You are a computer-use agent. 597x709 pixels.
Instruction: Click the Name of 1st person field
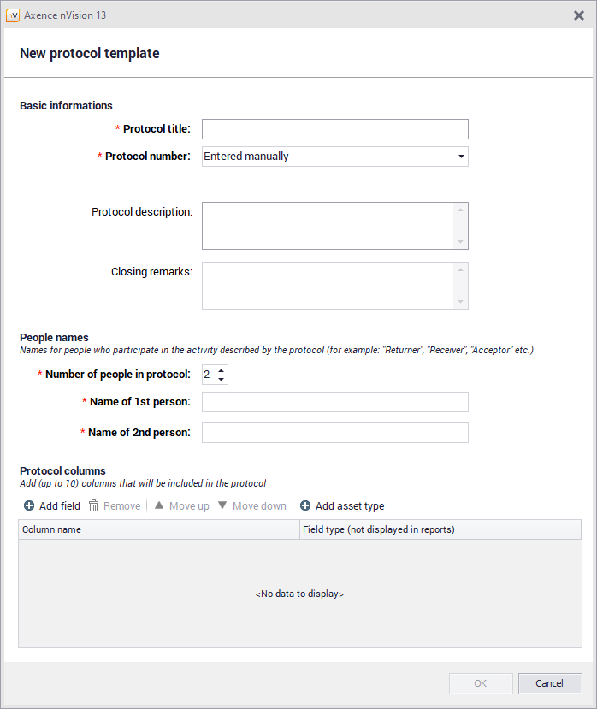[x=335, y=402]
